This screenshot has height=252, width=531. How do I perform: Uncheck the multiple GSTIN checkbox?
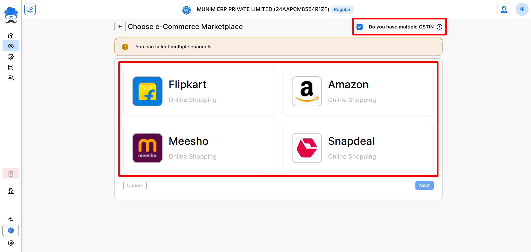click(360, 27)
